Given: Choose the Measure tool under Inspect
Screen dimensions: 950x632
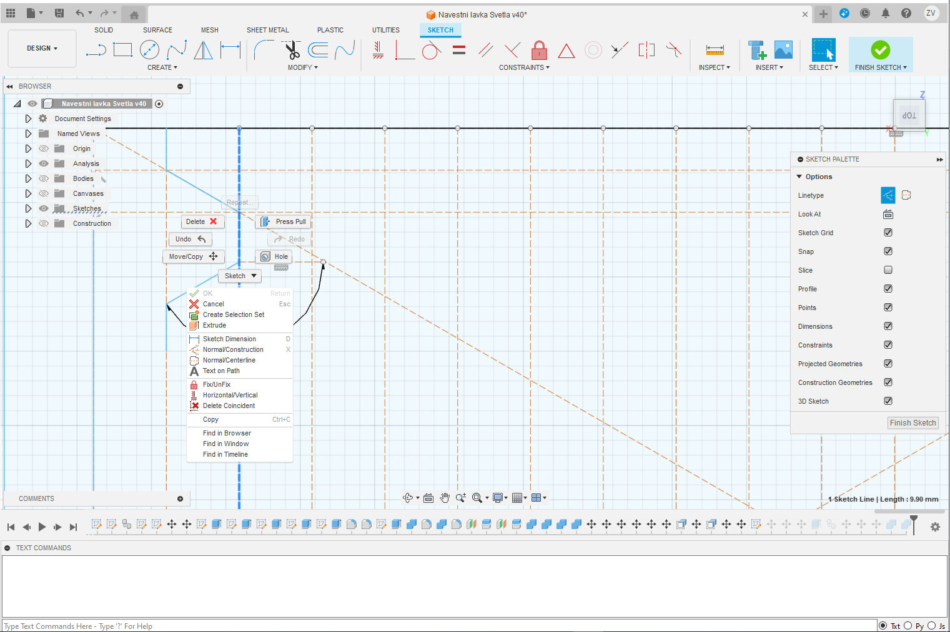Looking at the screenshot, I should click(x=715, y=50).
